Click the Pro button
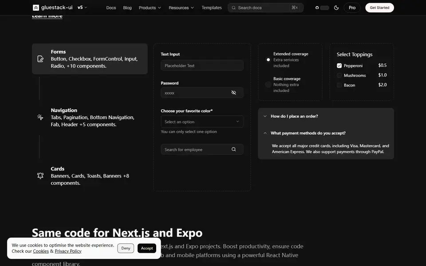The image size is (426, 266). [352, 8]
